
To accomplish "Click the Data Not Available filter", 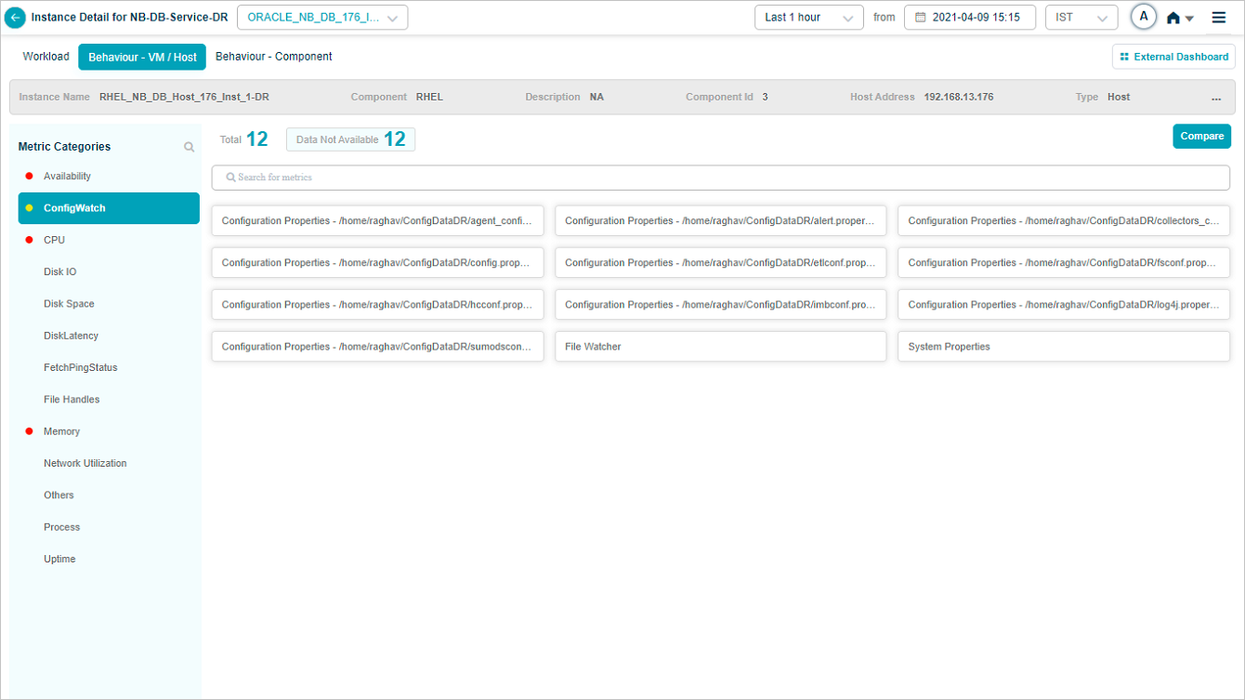I will 350,139.
